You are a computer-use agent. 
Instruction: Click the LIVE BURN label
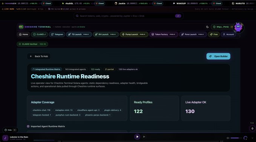click(8, 9)
